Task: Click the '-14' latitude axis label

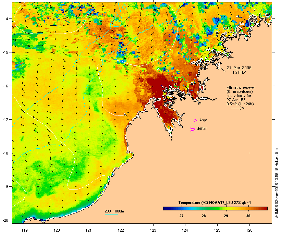Action: coord(5,19)
